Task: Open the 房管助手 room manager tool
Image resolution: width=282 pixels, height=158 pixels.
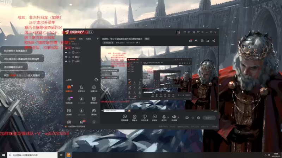Action: [x=81, y=89]
